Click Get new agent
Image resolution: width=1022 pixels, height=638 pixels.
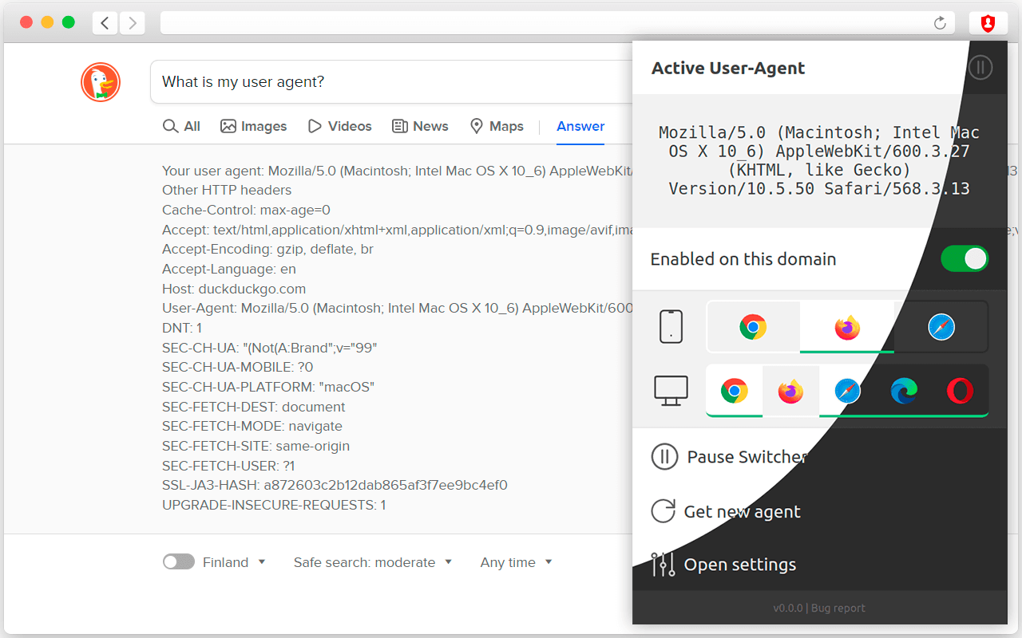point(725,511)
